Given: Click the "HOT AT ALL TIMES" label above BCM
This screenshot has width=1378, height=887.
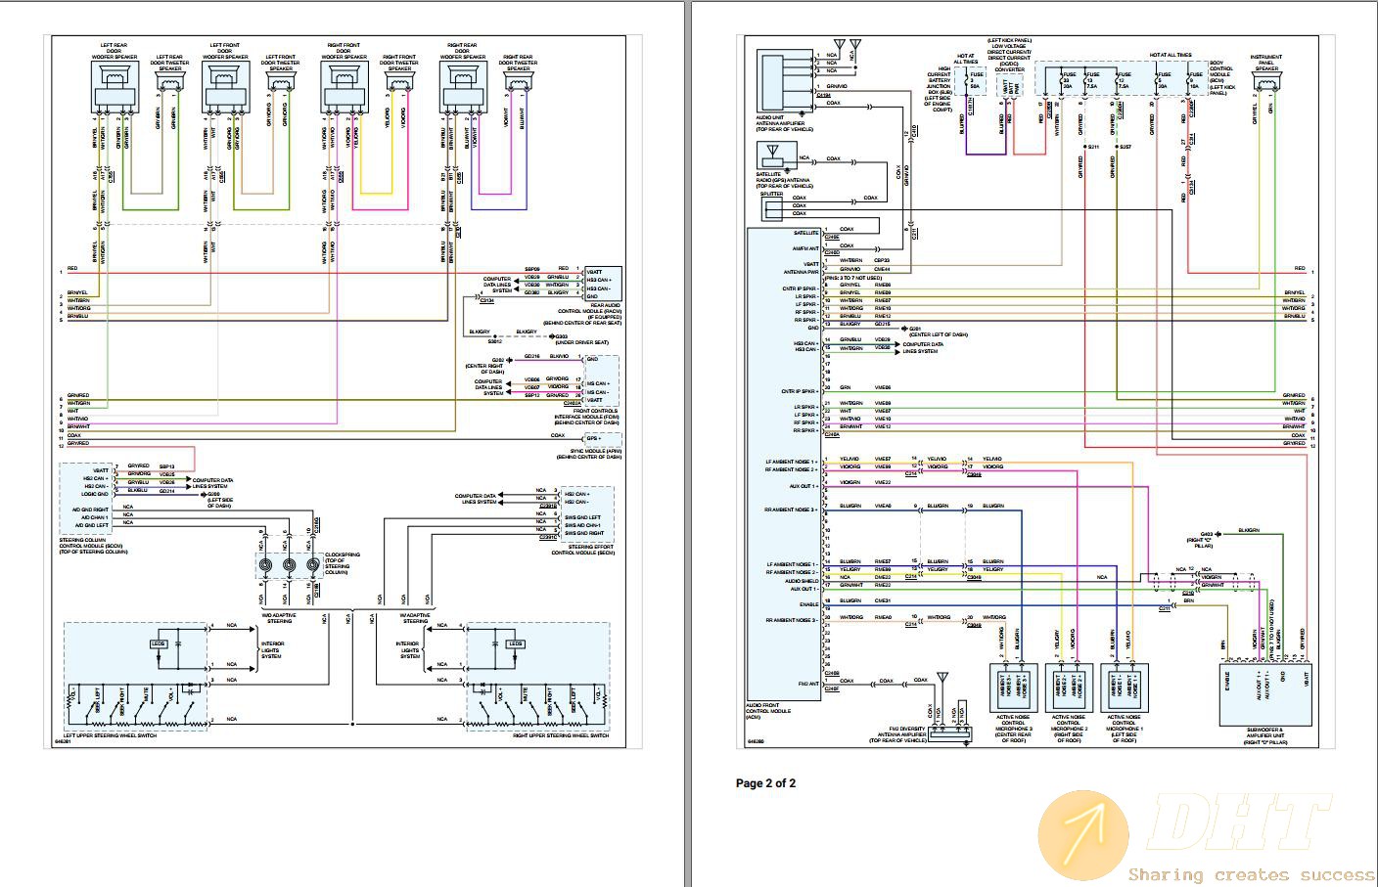Looking at the screenshot, I should pos(1171,56).
